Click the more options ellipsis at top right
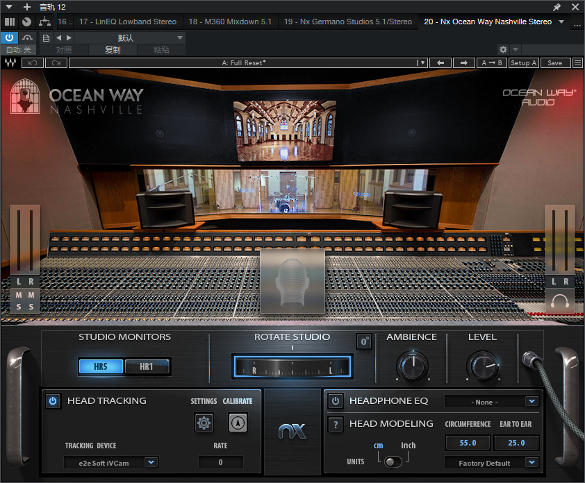 coord(577,24)
